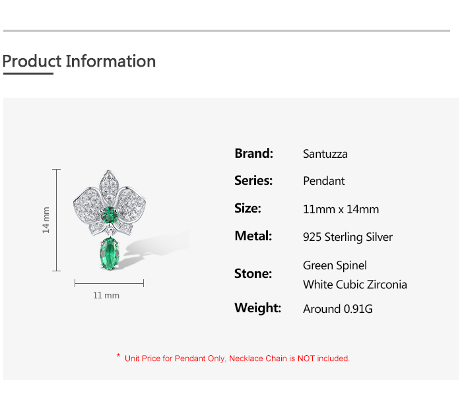Click the Santuzza brand name
This screenshot has width=462, height=406.
325,154
